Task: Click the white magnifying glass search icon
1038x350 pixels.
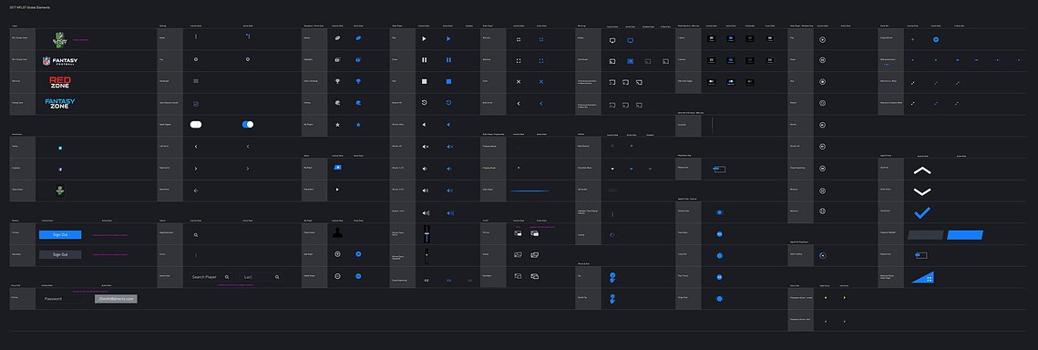Action: pyautogui.click(x=195, y=235)
